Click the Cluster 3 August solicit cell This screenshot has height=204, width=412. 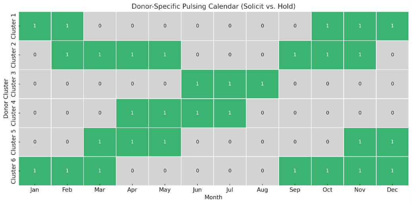[262, 84]
